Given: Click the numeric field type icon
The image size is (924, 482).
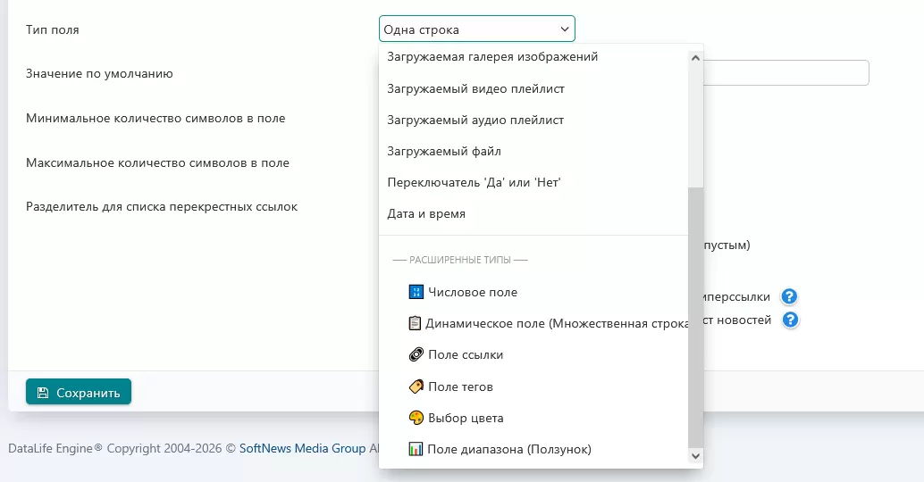Looking at the screenshot, I should (x=416, y=292).
